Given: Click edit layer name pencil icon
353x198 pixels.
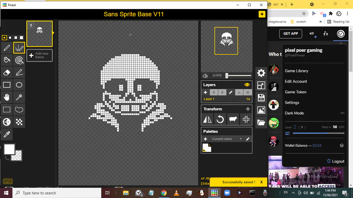Looking at the screenshot, I should click(x=231, y=92).
